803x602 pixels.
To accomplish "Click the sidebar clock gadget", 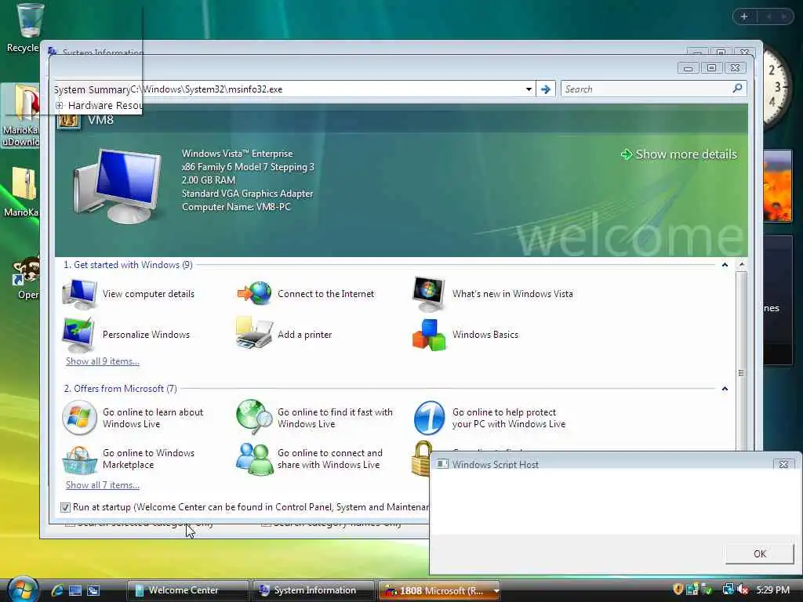I will tap(776, 87).
